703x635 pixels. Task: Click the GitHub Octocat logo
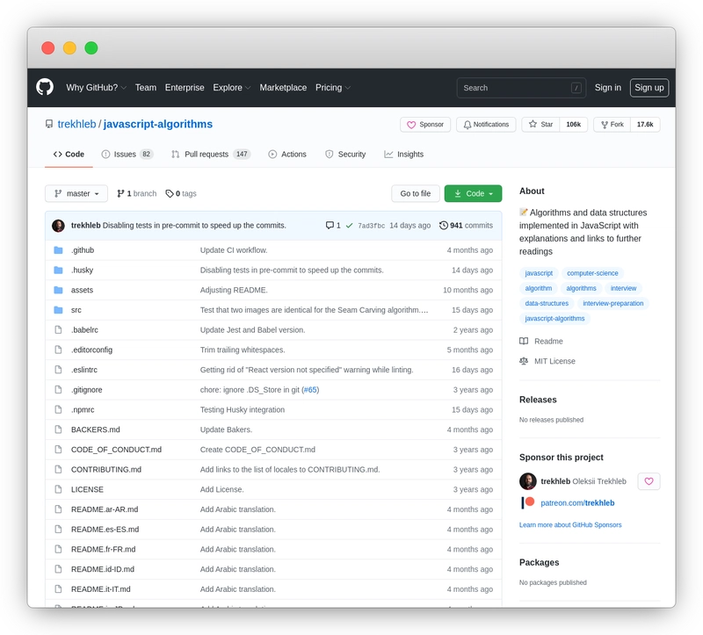pos(45,87)
